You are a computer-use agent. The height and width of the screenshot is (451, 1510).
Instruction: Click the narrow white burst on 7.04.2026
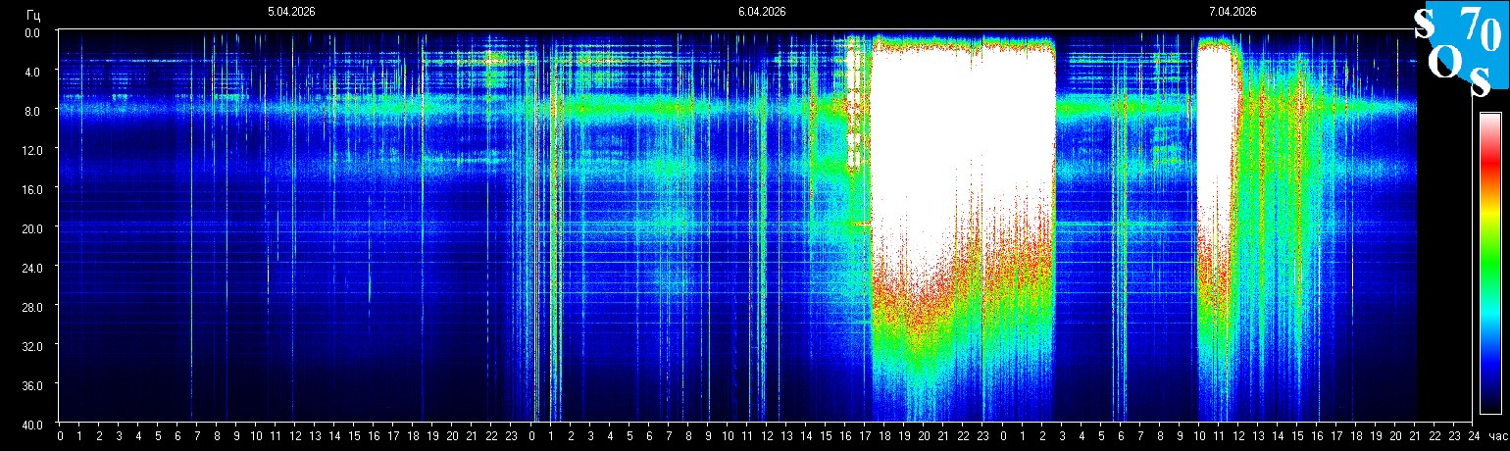[x=1214, y=147]
